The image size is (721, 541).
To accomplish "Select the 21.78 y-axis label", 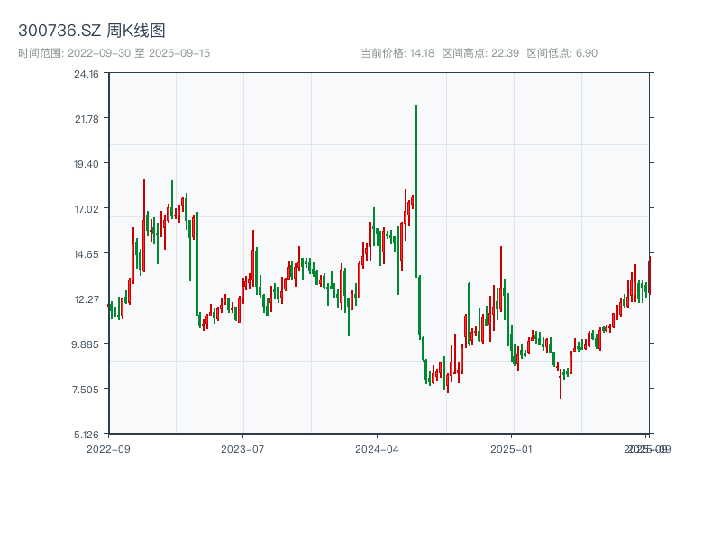I will [87, 119].
